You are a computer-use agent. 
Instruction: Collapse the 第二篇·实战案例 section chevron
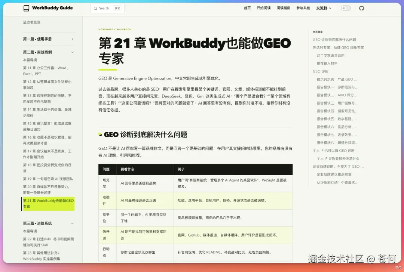(x=72, y=52)
